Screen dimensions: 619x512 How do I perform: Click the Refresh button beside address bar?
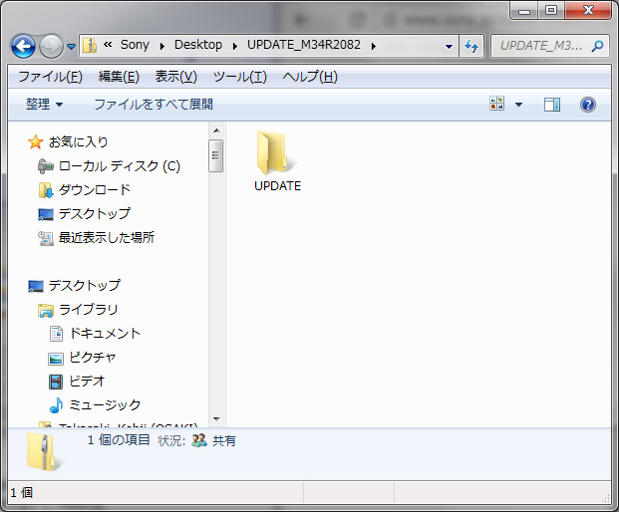tap(471, 46)
